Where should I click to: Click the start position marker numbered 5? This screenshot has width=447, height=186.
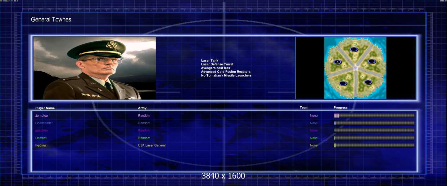[338, 62]
